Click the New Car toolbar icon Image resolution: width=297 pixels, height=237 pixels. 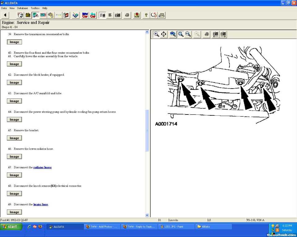[85, 15]
